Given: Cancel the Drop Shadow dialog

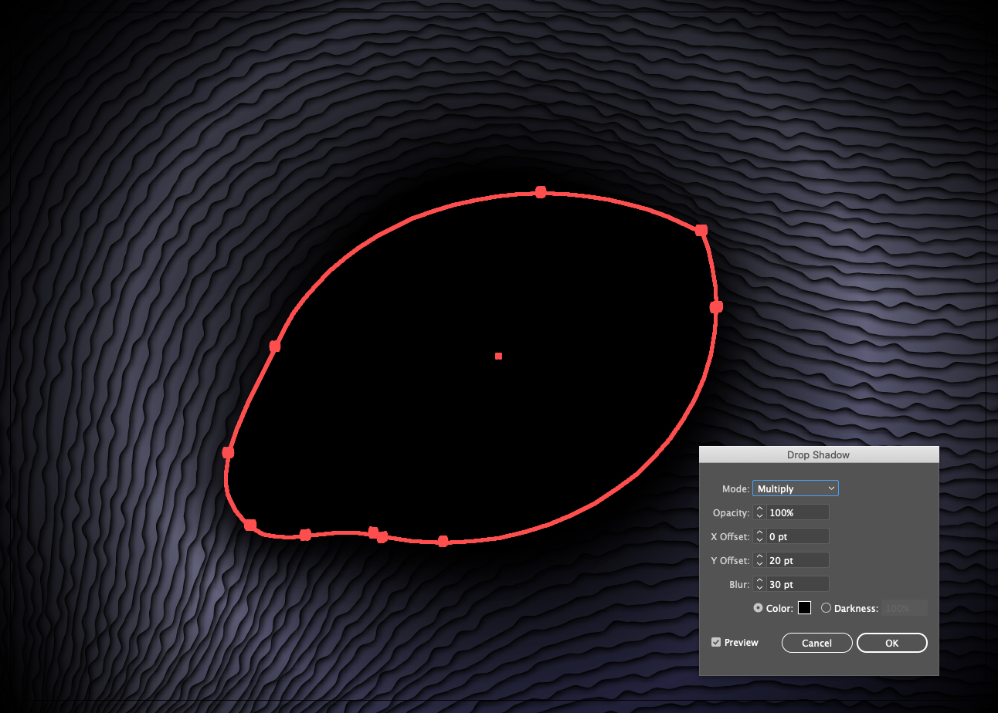Looking at the screenshot, I should coord(816,643).
